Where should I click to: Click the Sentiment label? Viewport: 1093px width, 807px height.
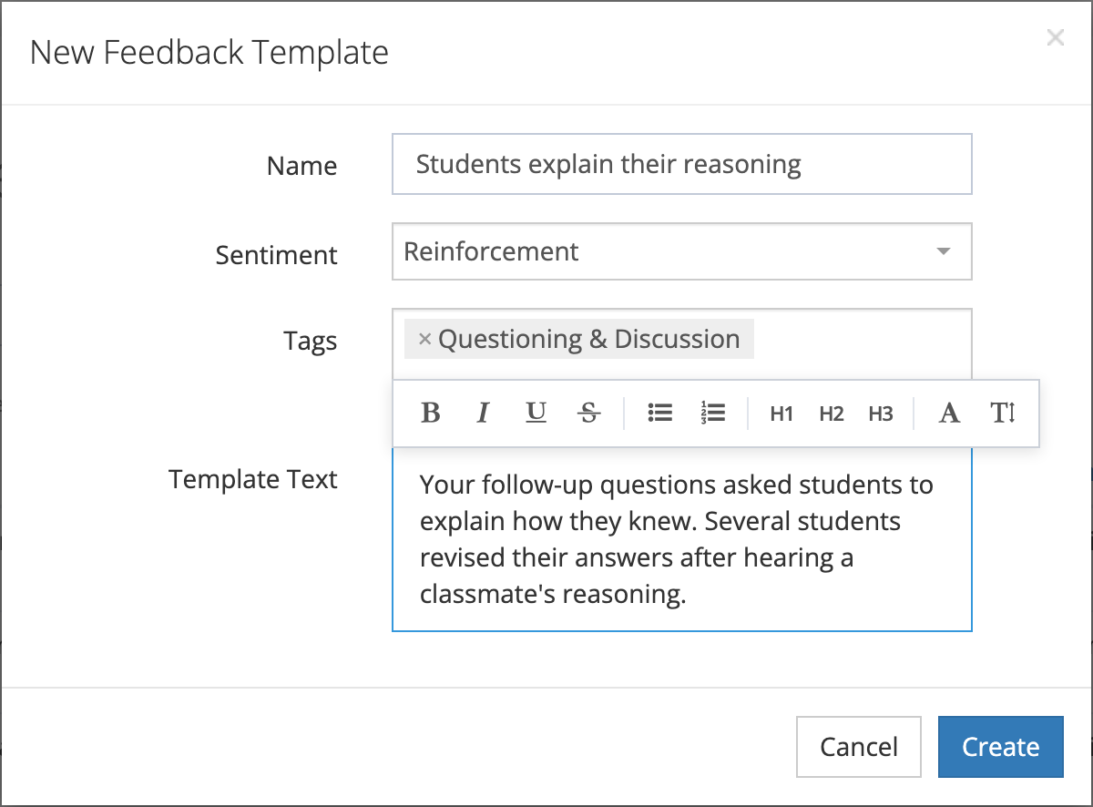click(277, 255)
